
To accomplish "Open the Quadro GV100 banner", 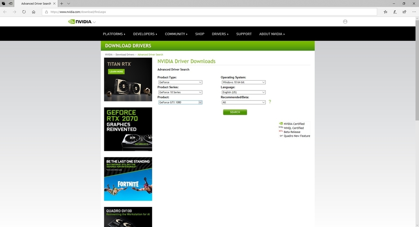I will (x=128, y=217).
